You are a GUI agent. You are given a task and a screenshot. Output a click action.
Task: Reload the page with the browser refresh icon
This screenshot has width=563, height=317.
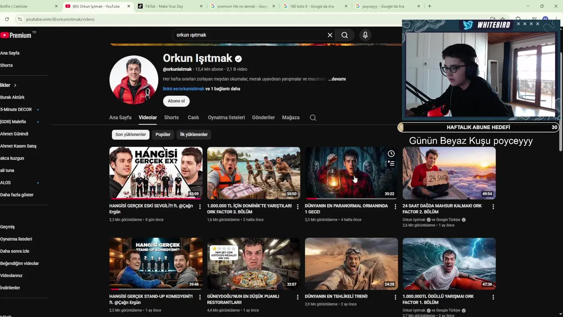pyautogui.click(x=7, y=19)
